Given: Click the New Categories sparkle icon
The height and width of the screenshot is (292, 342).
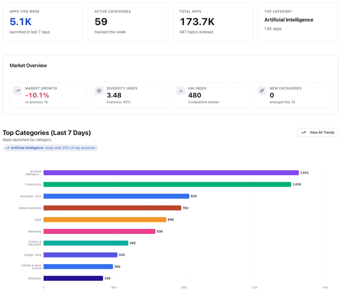Looking at the screenshot, I should coord(262,91).
